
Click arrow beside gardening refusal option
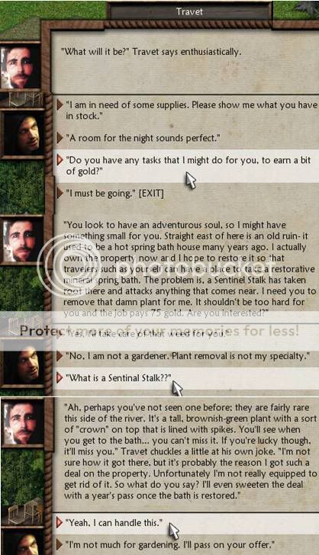point(60,544)
